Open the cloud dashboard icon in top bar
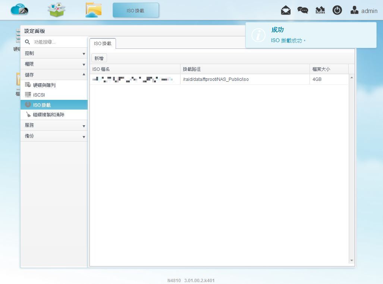Viewport: 383px width, 284px height. pyautogui.click(x=19, y=10)
